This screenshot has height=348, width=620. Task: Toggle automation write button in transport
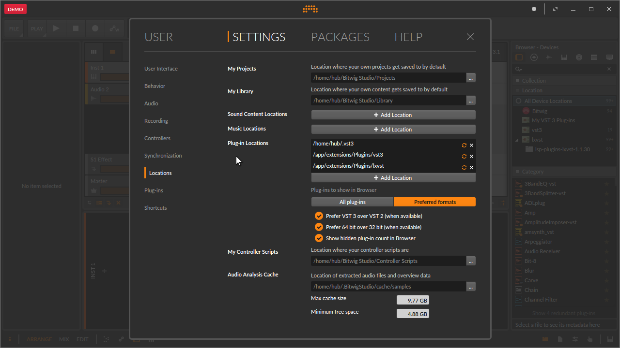click(x=114, y=29)
